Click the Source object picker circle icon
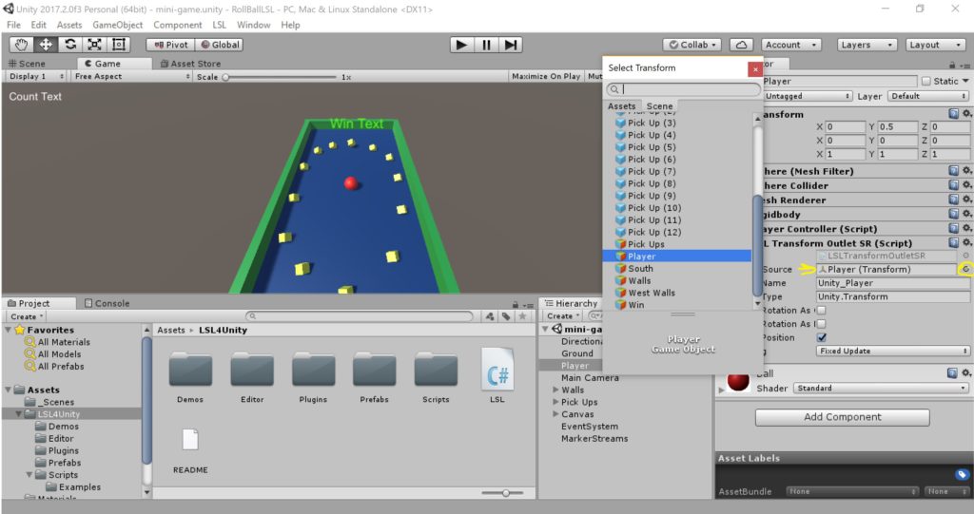This screenshot has width=974, height=514. [x=965, y=269]
